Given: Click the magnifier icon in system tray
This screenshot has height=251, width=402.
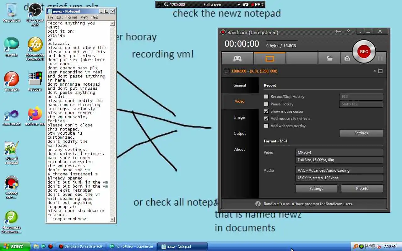Looking at the screenshot, I should [356, 246].
